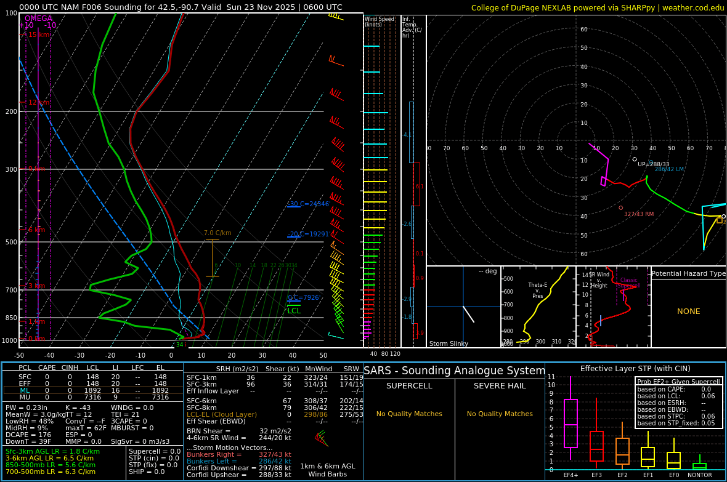
Task: Click the K = -43 index value
Action: [78, 408]
